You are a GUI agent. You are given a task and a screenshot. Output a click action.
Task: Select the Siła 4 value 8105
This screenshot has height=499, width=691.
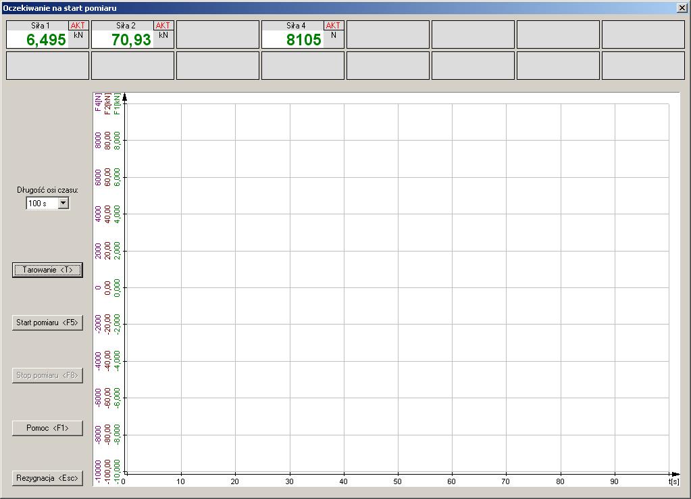pyautogui.click(x=304, y=40)
